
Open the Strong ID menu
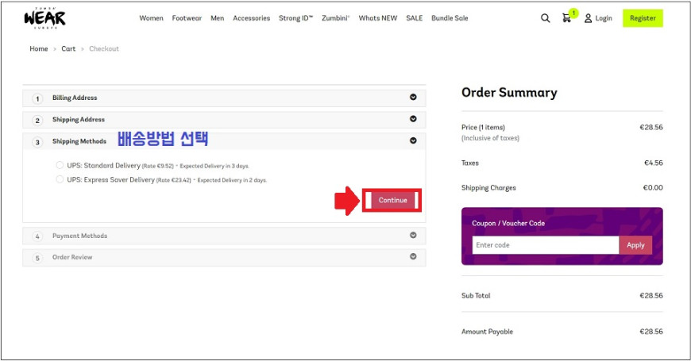[x=295, y=18]
